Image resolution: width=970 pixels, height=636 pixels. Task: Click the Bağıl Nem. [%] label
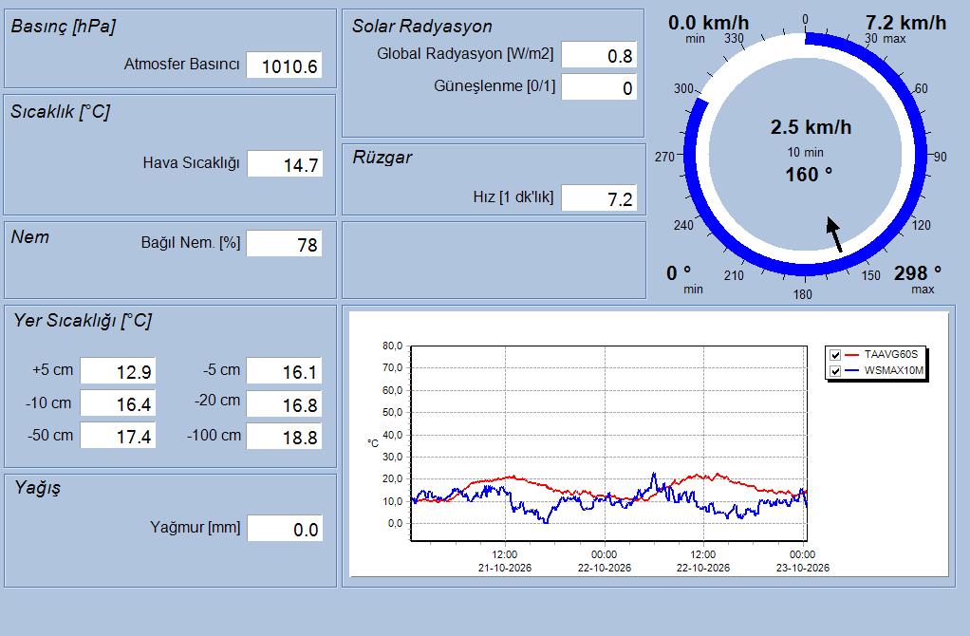(191, 242)
